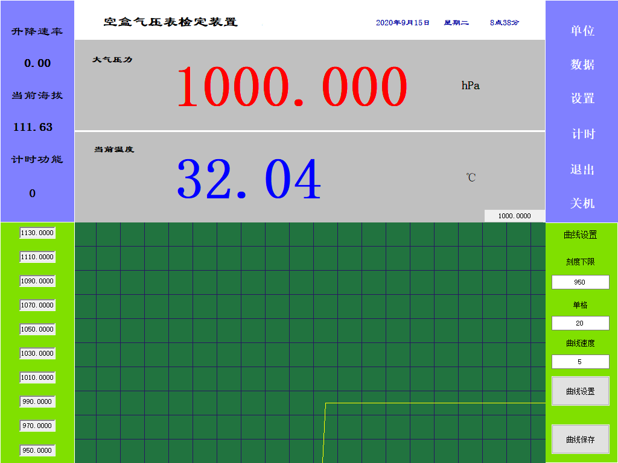
Task: Click the 990.0000 scale label box
Action: (37, 402)
